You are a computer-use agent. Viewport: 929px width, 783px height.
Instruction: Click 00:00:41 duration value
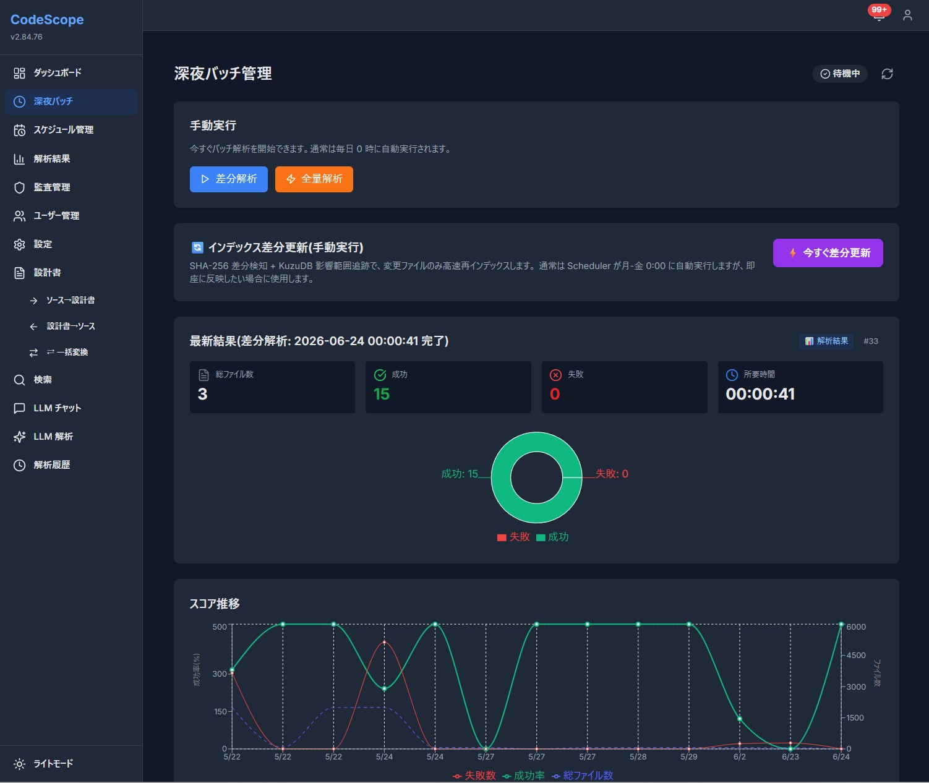tap(760, 394)
